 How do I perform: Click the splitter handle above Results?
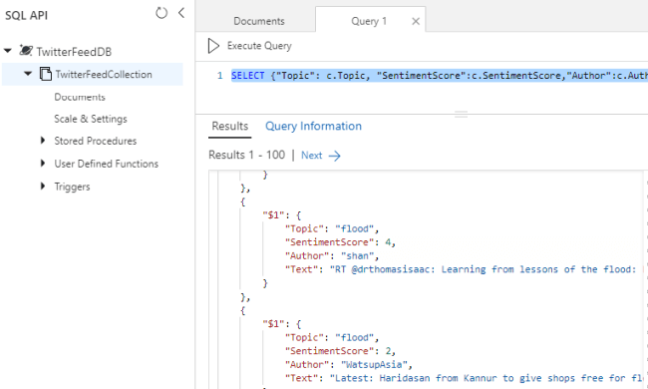click(461, 114)
